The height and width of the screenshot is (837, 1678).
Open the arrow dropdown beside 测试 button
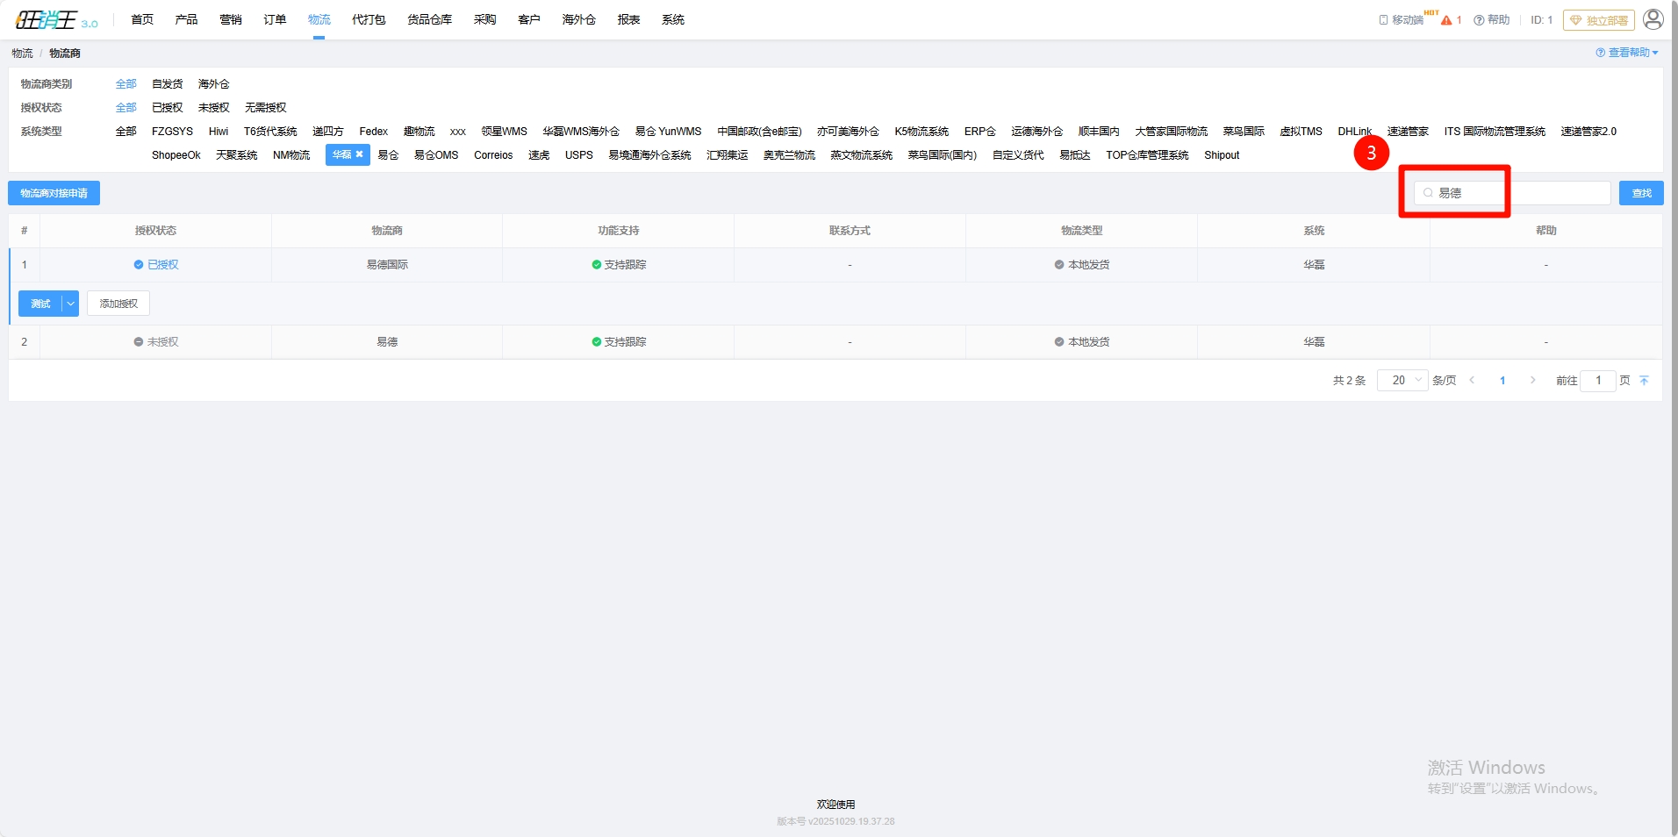(70, 304)
